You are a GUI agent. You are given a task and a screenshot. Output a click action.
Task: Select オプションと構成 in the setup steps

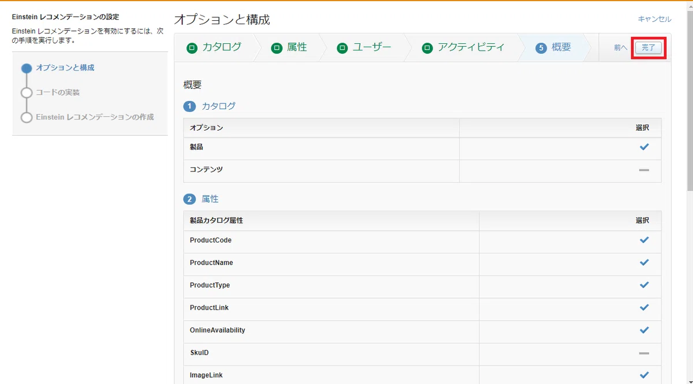(x=65, y=68)
